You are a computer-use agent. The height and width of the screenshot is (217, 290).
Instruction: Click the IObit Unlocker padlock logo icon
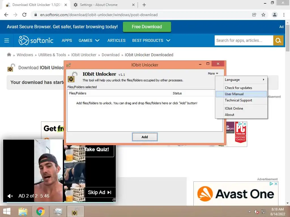[72, 77]
